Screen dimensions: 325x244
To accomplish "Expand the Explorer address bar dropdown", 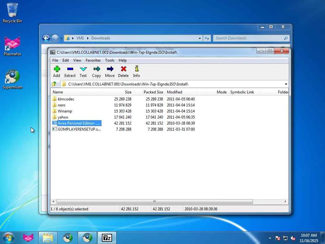I will point(200,38).
